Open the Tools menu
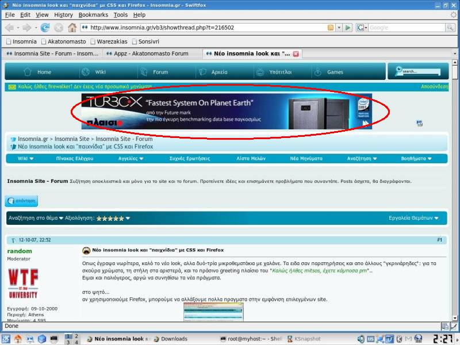 click(x=121, y=15)
